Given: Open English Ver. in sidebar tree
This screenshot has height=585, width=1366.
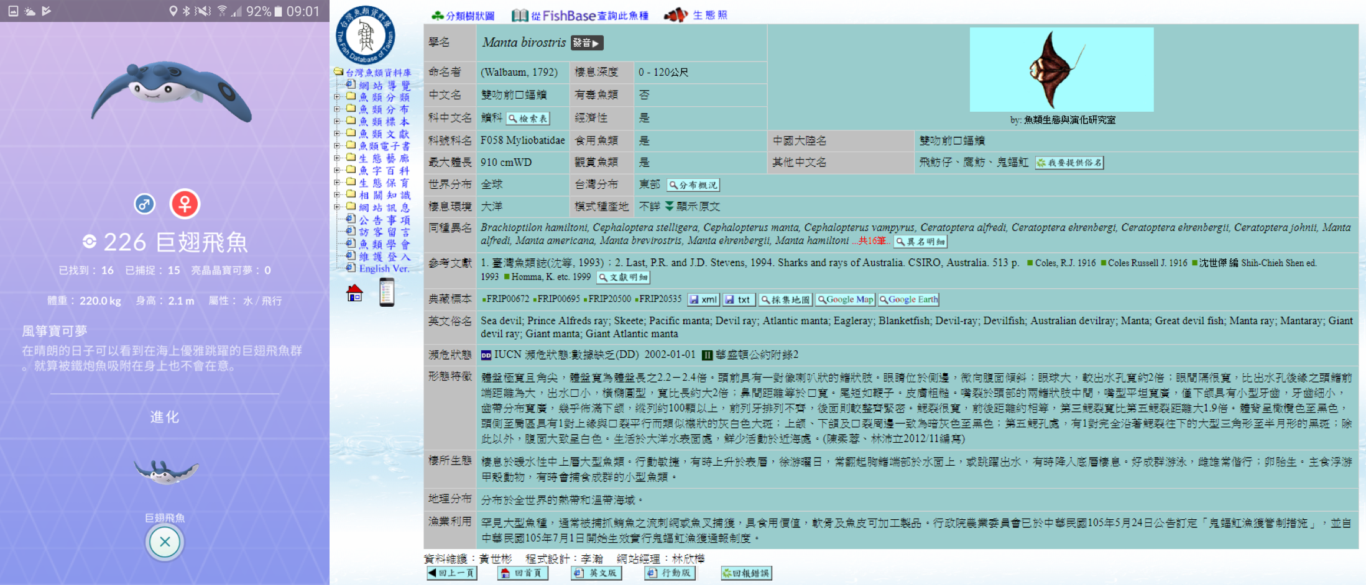Looking at the screenshot, I should [x=384, y=268].
